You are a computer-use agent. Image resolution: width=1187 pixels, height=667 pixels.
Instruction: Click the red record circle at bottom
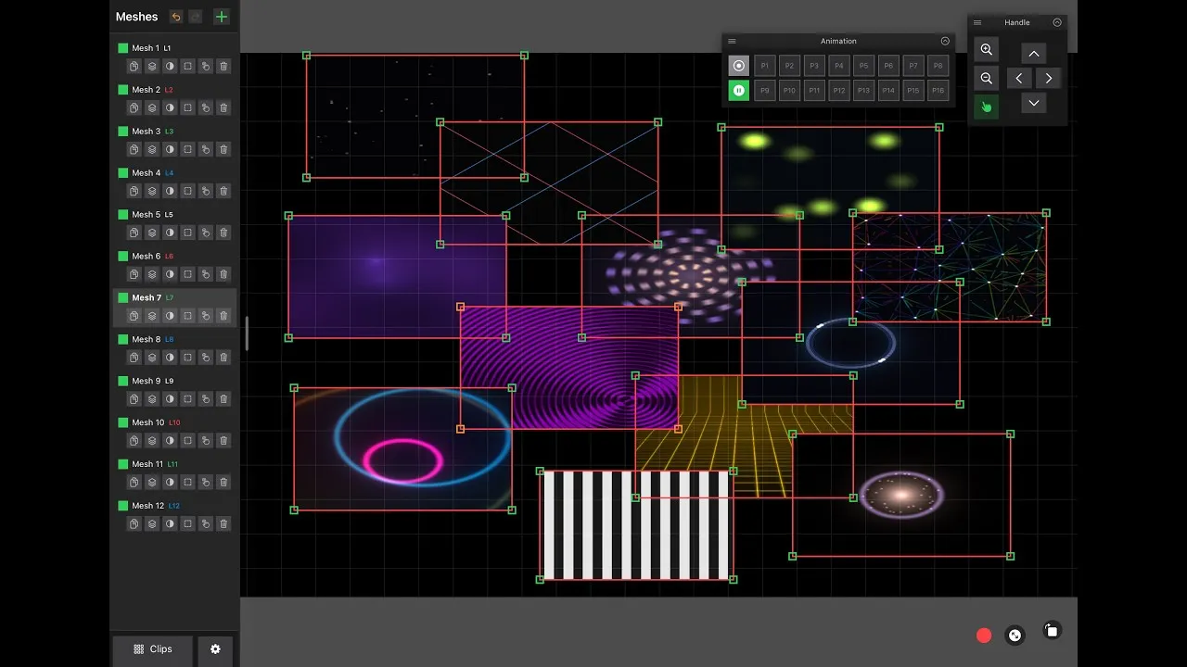click(984, 636)
